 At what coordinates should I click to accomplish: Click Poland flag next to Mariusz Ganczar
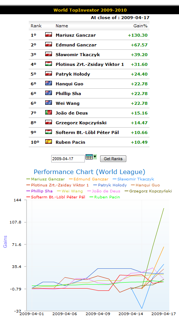coord(49,34)
